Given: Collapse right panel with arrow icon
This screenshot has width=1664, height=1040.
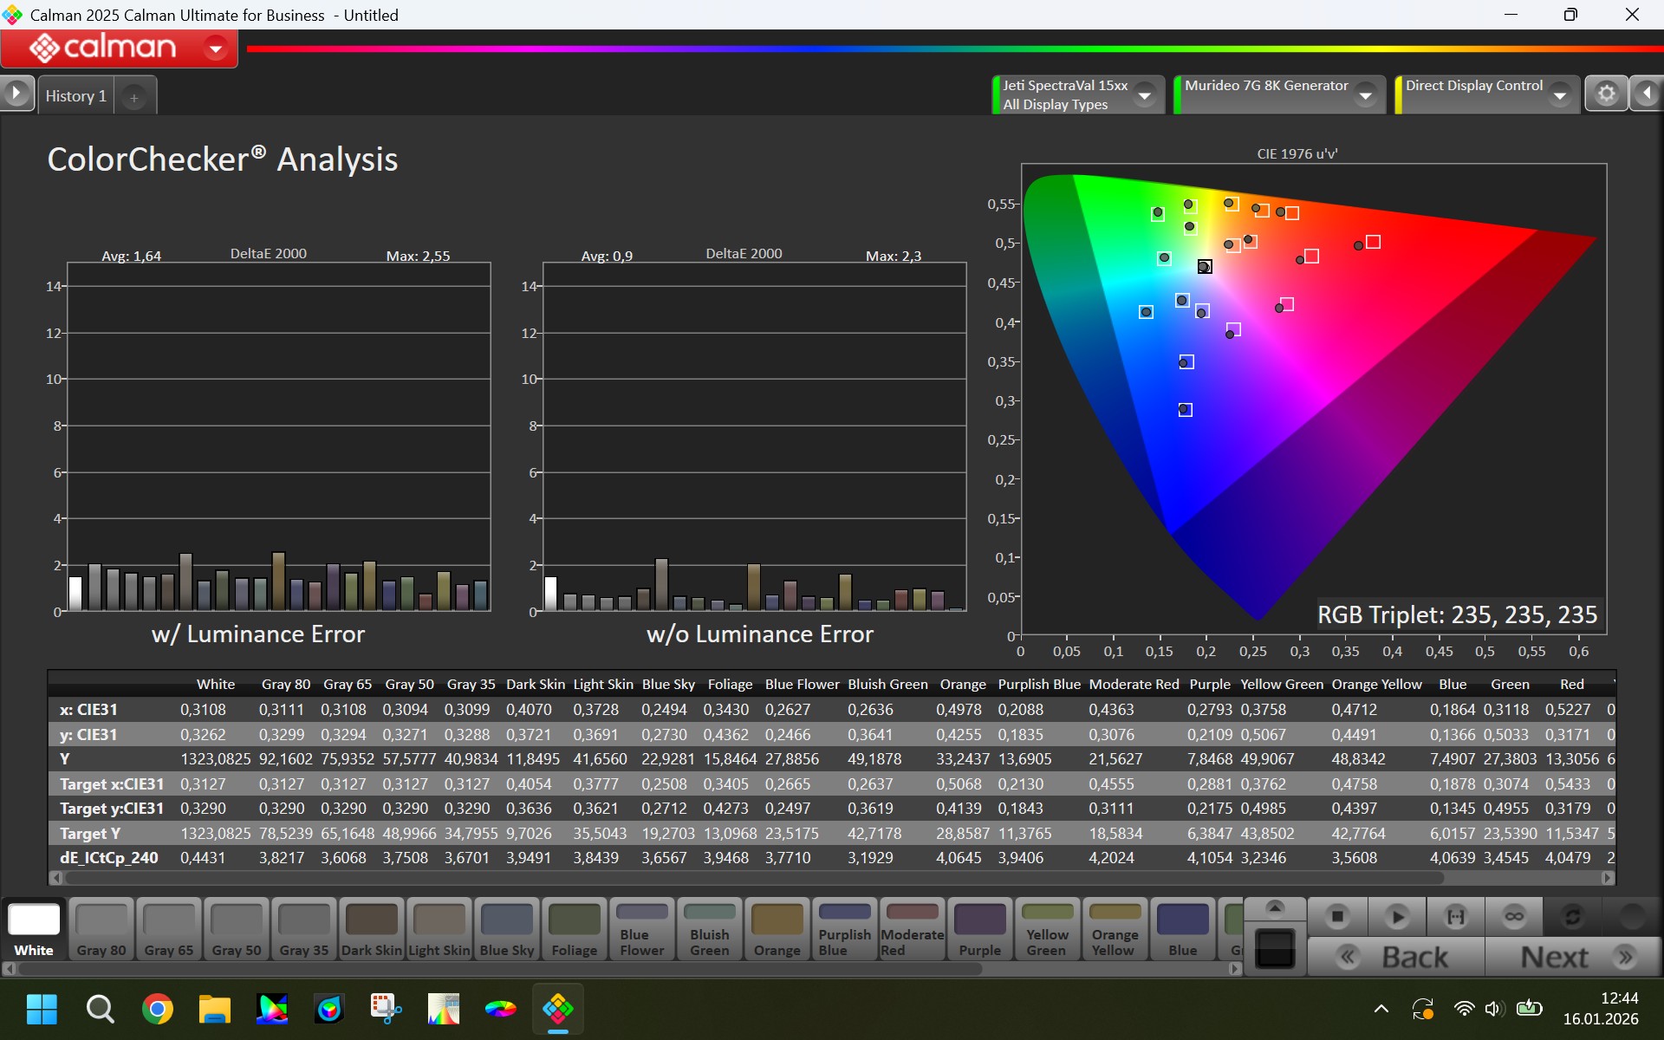Looking at the screenshot, I should 1647,94.
